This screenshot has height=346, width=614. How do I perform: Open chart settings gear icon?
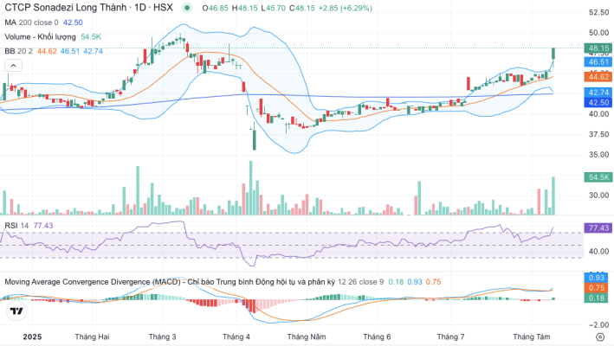pyautogui.click(x=600, y=336)
